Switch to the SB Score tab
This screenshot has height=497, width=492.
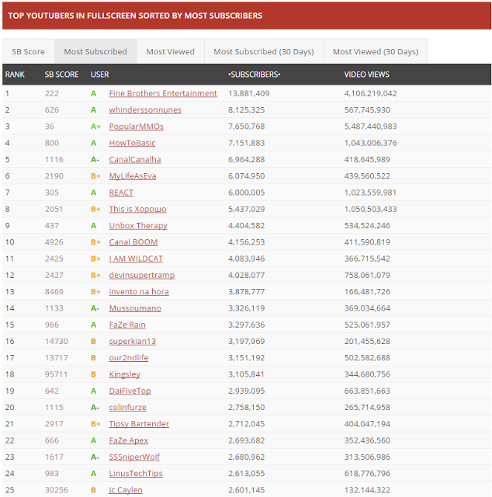[29, 51]
